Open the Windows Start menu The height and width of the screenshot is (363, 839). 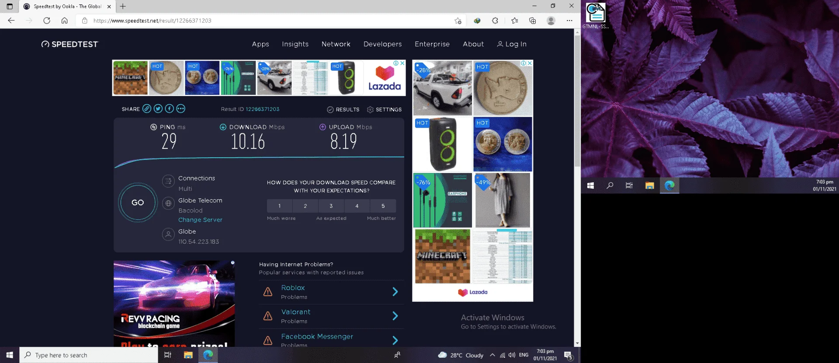pyautogui.click(x=10, y=355)
